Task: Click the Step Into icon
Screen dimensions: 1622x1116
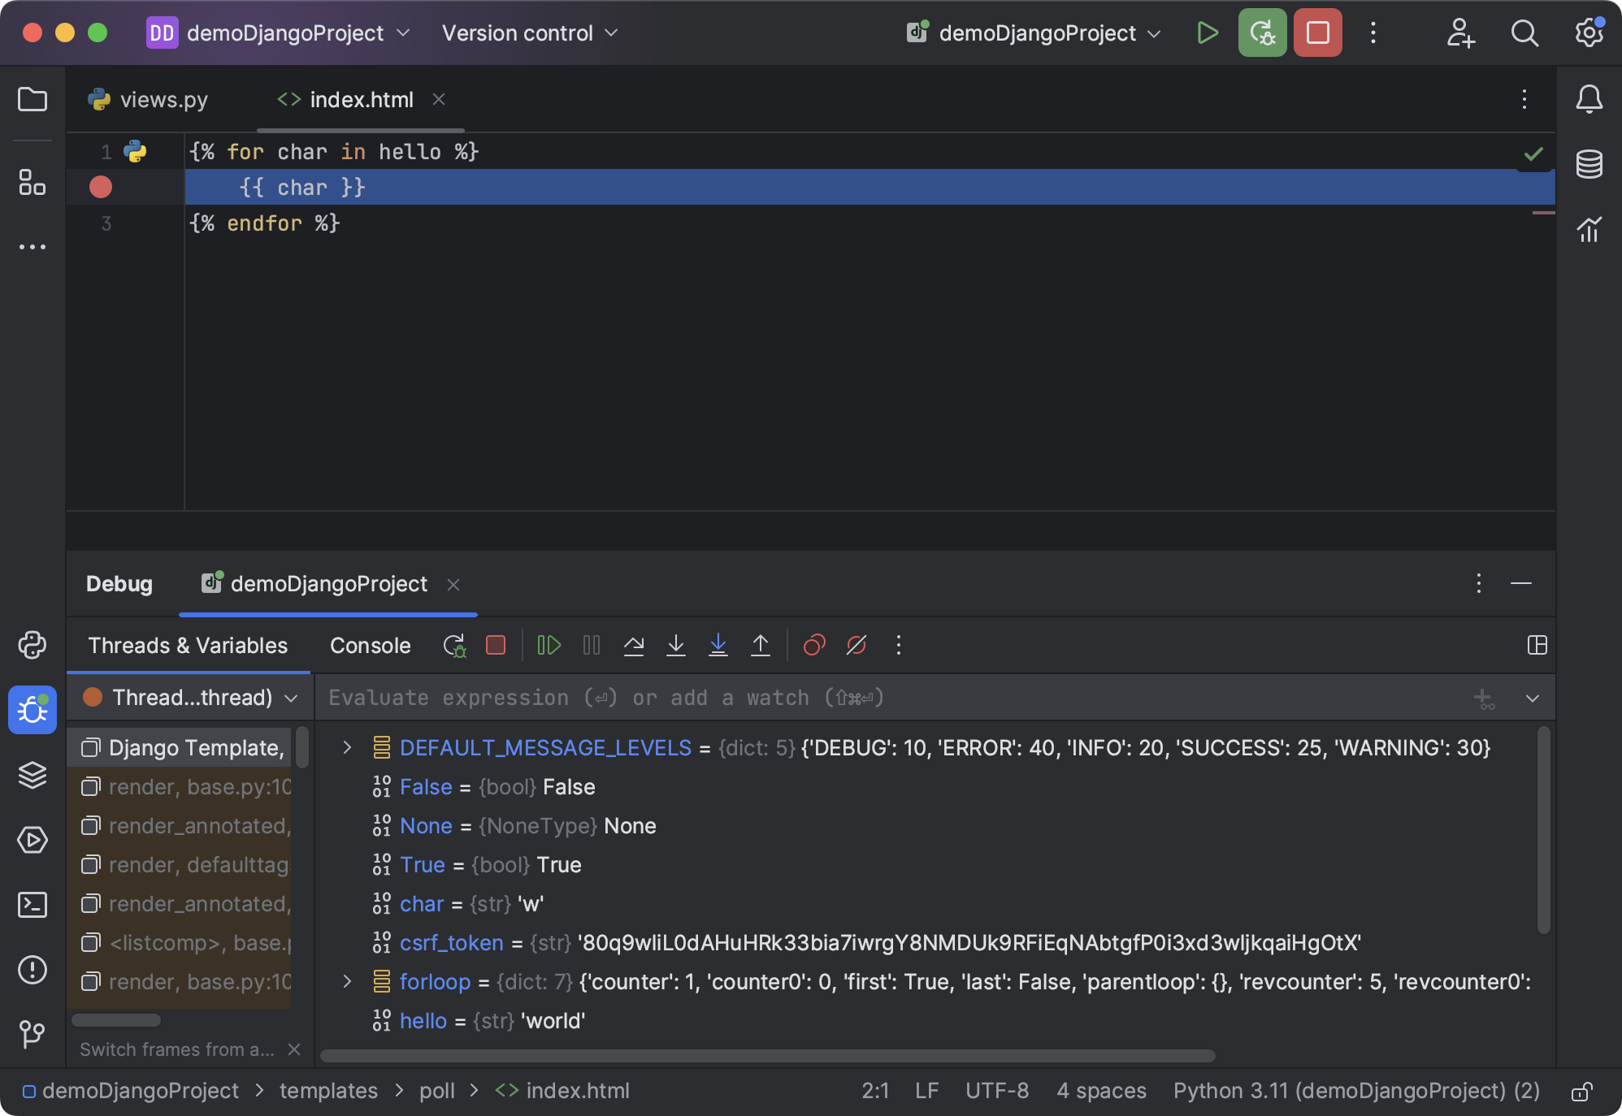Action: 676,646
